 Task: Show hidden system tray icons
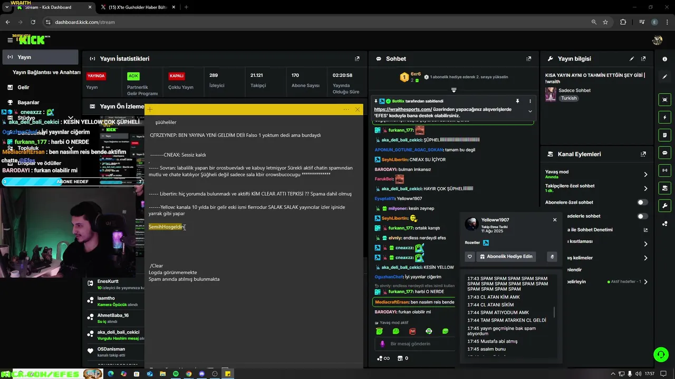[612, 374]
